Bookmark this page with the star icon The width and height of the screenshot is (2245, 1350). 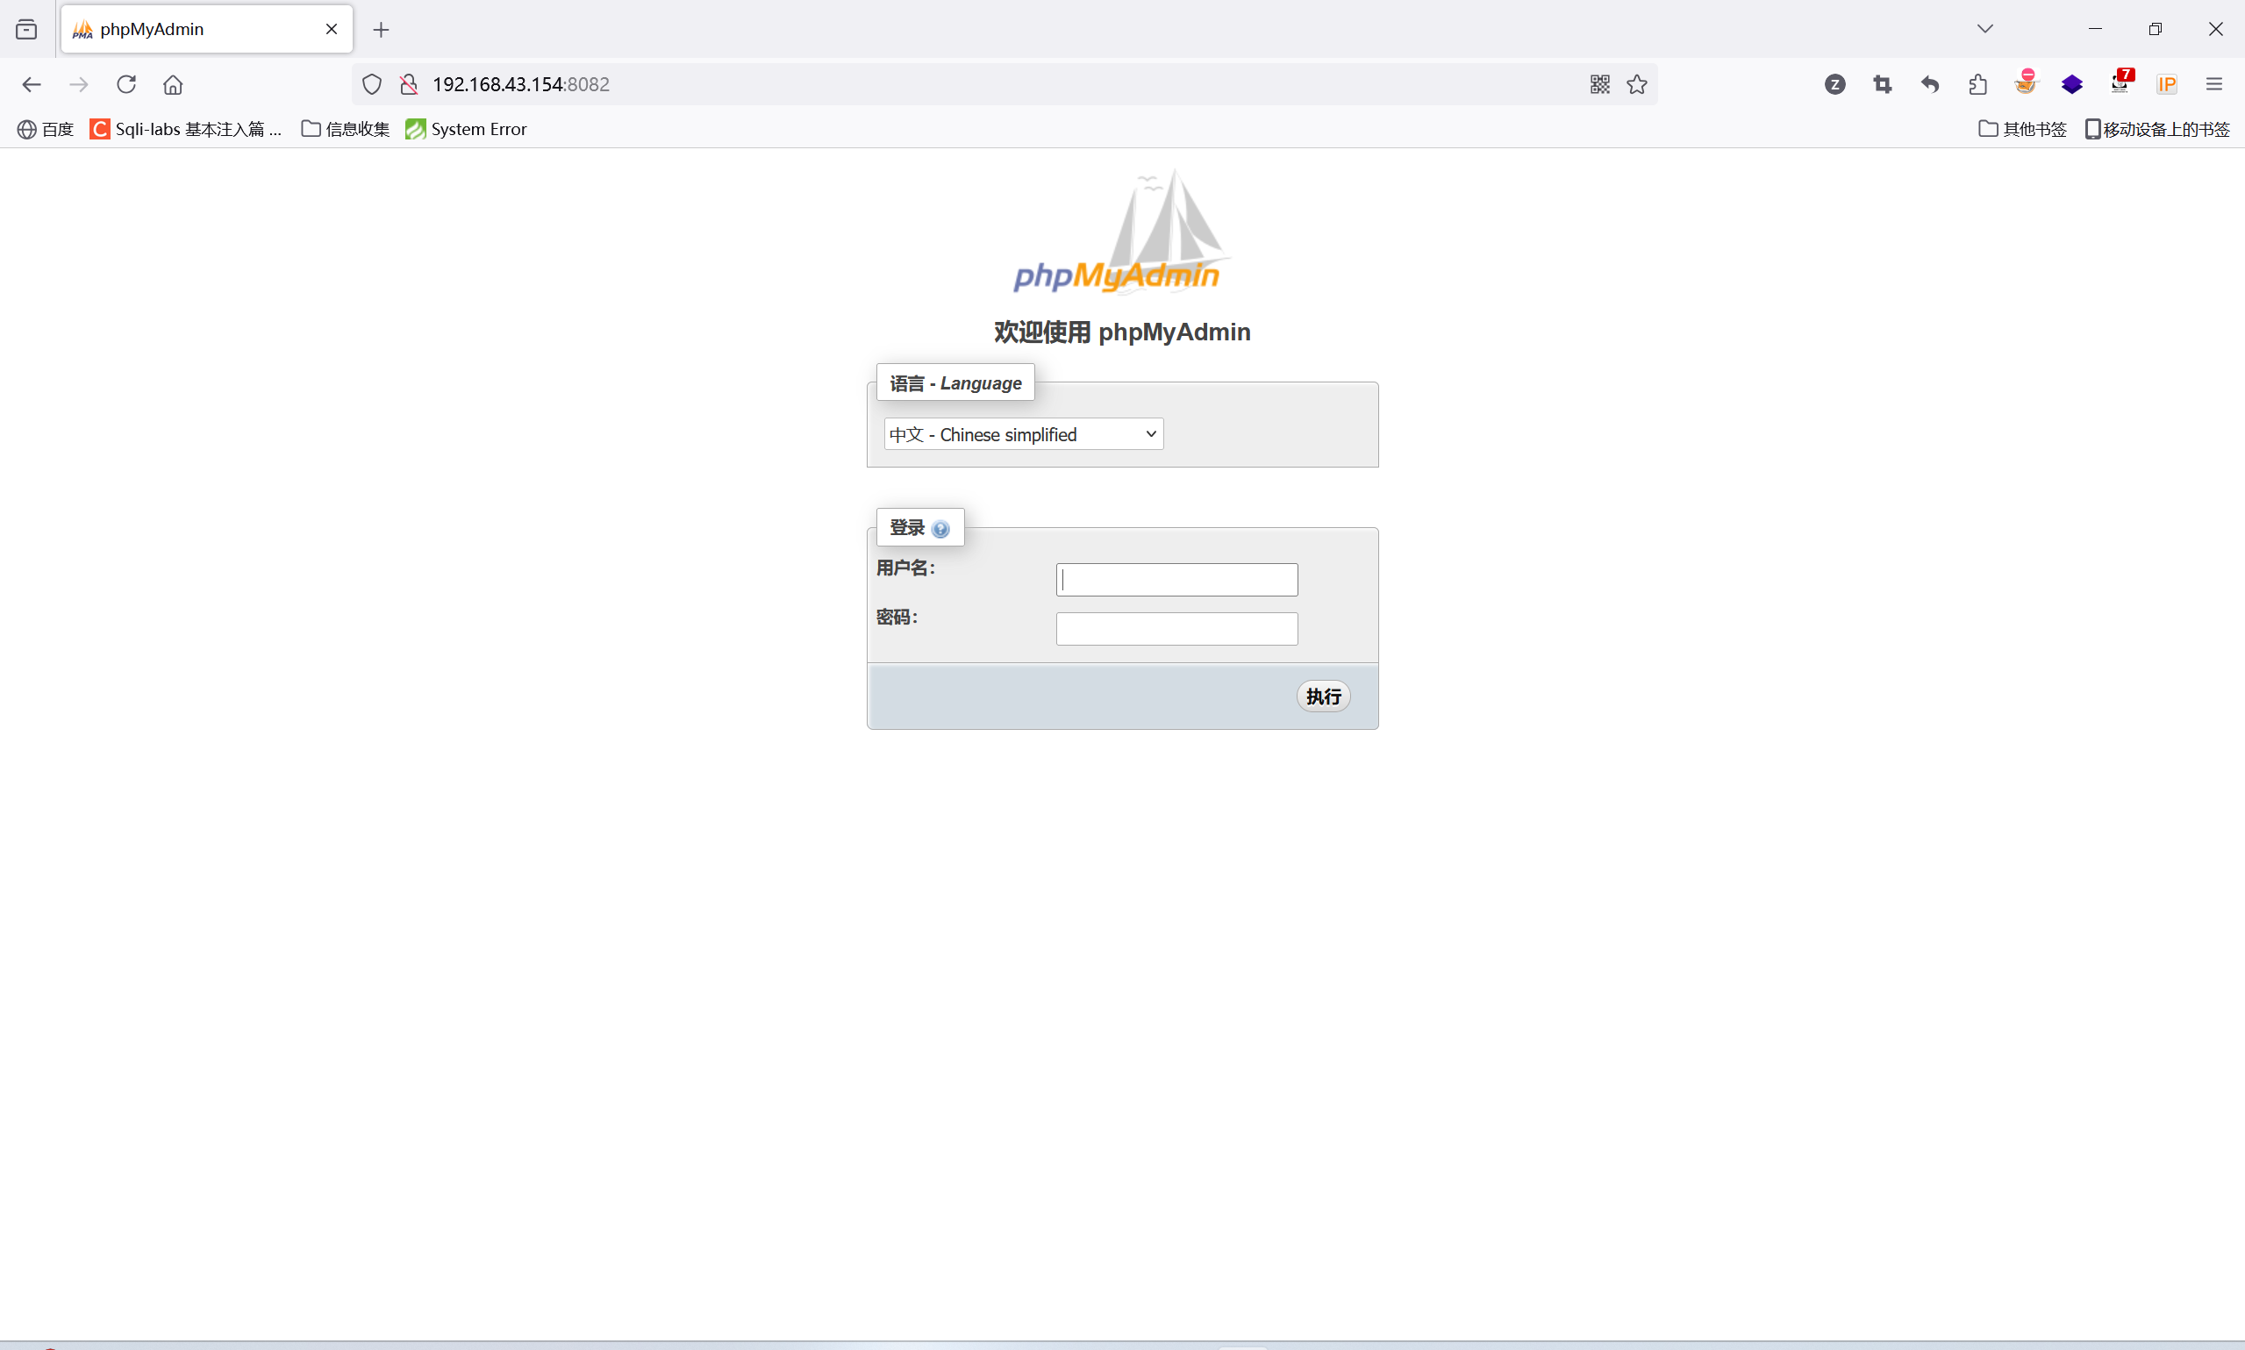(x=1636, y=84)
